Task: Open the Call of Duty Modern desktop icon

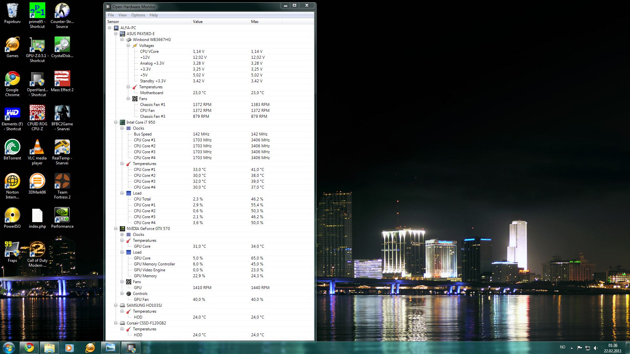Action: [37, 254]
